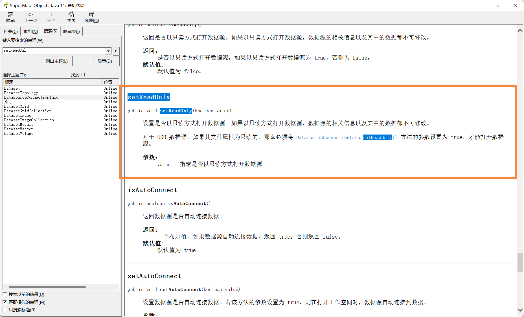Image resolution: width=524 pixels, height=317 pixels.
Task: Click the help app icon in title bar
Action: pos(5,5)
